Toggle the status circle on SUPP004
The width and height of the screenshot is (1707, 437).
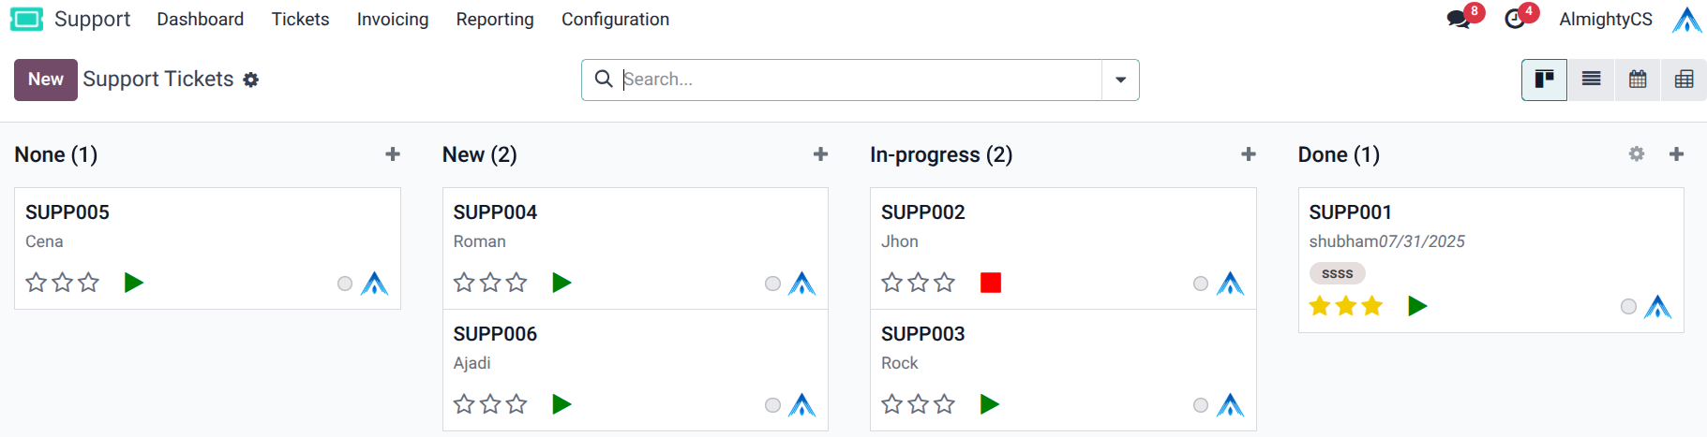pos(772,284)
